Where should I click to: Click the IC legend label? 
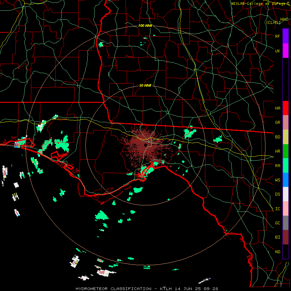point(277,209)
